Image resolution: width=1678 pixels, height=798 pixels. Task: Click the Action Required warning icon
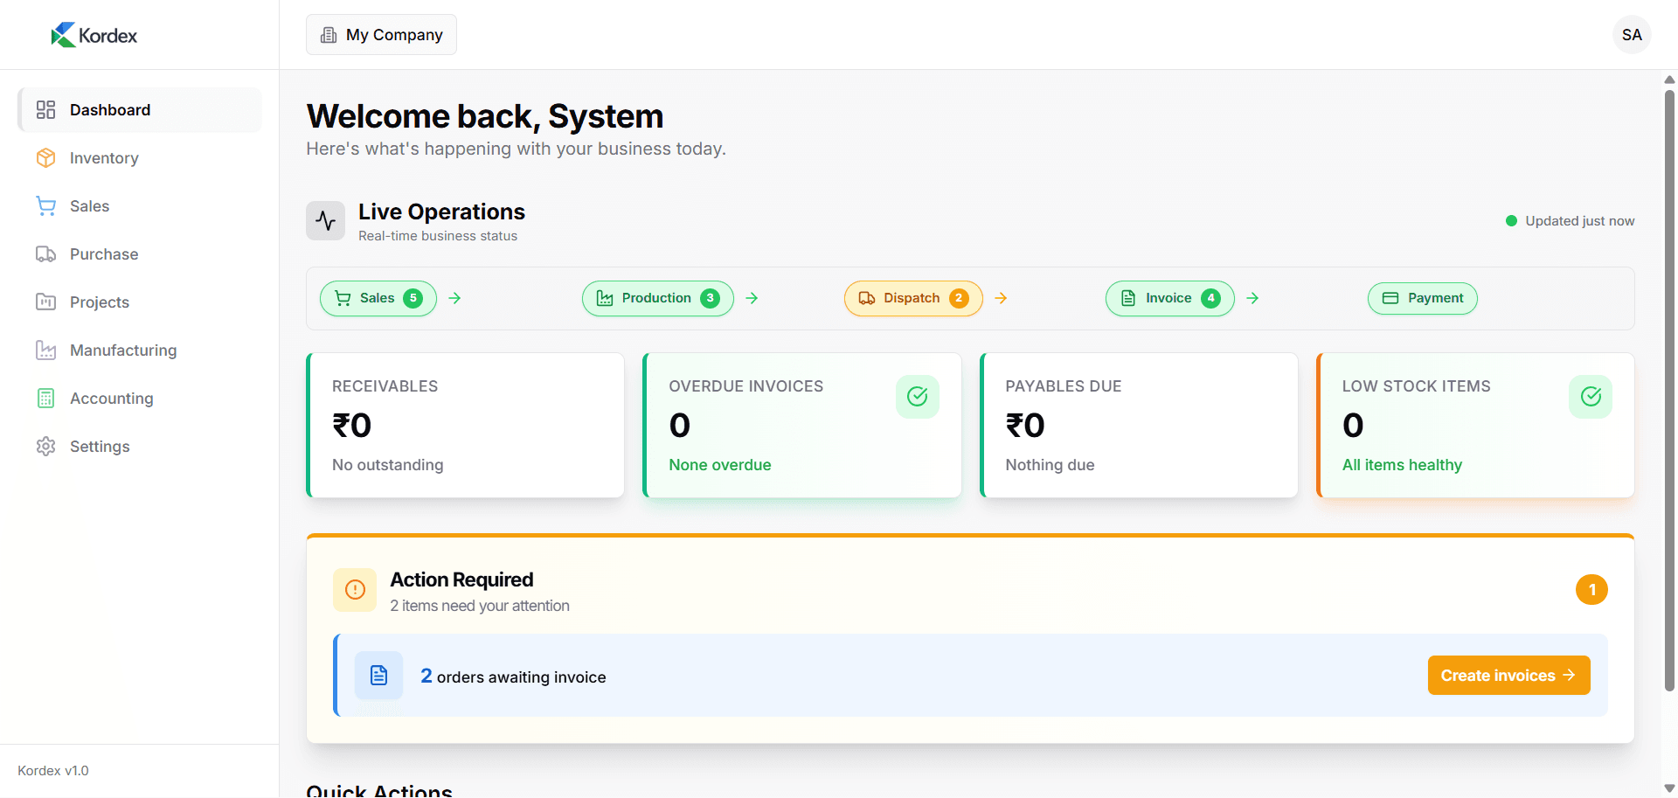355,589
